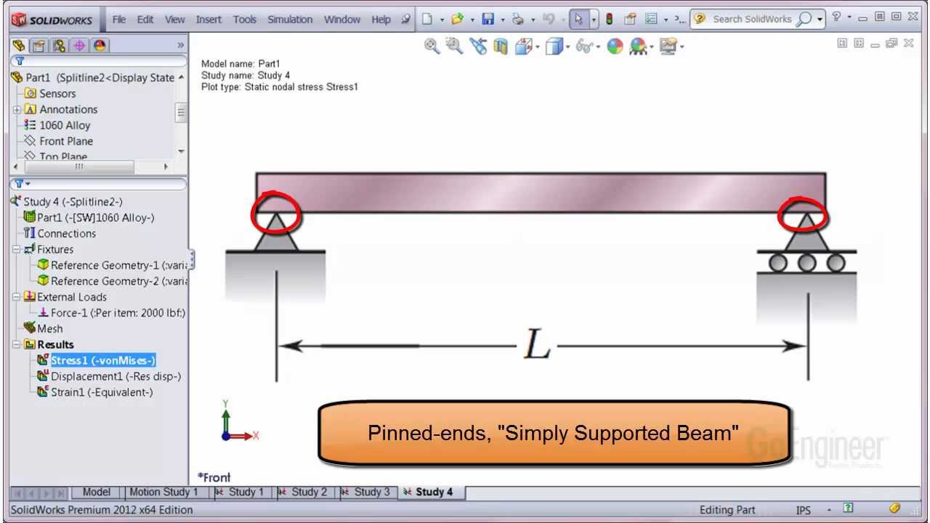Open the Display Style dropdown arrow

click(x=567, y=47)
